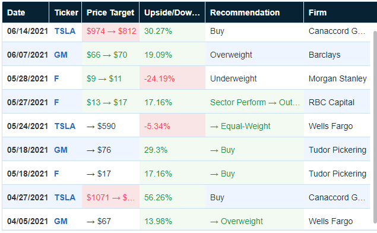Sort by the Firm column header
Image resolution: width=377 pixels, height=233 pixels.
(340, 12)
